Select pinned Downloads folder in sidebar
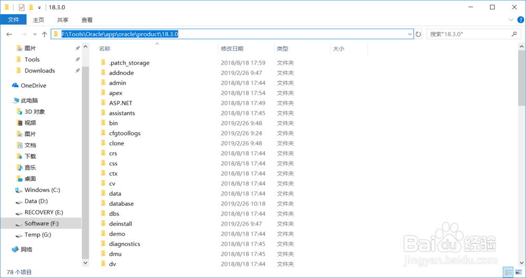 click(x=39, y=71)
